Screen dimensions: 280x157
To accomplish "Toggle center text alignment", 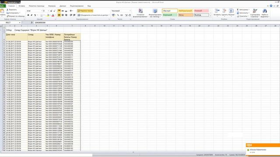I will (x=63, y=15).
